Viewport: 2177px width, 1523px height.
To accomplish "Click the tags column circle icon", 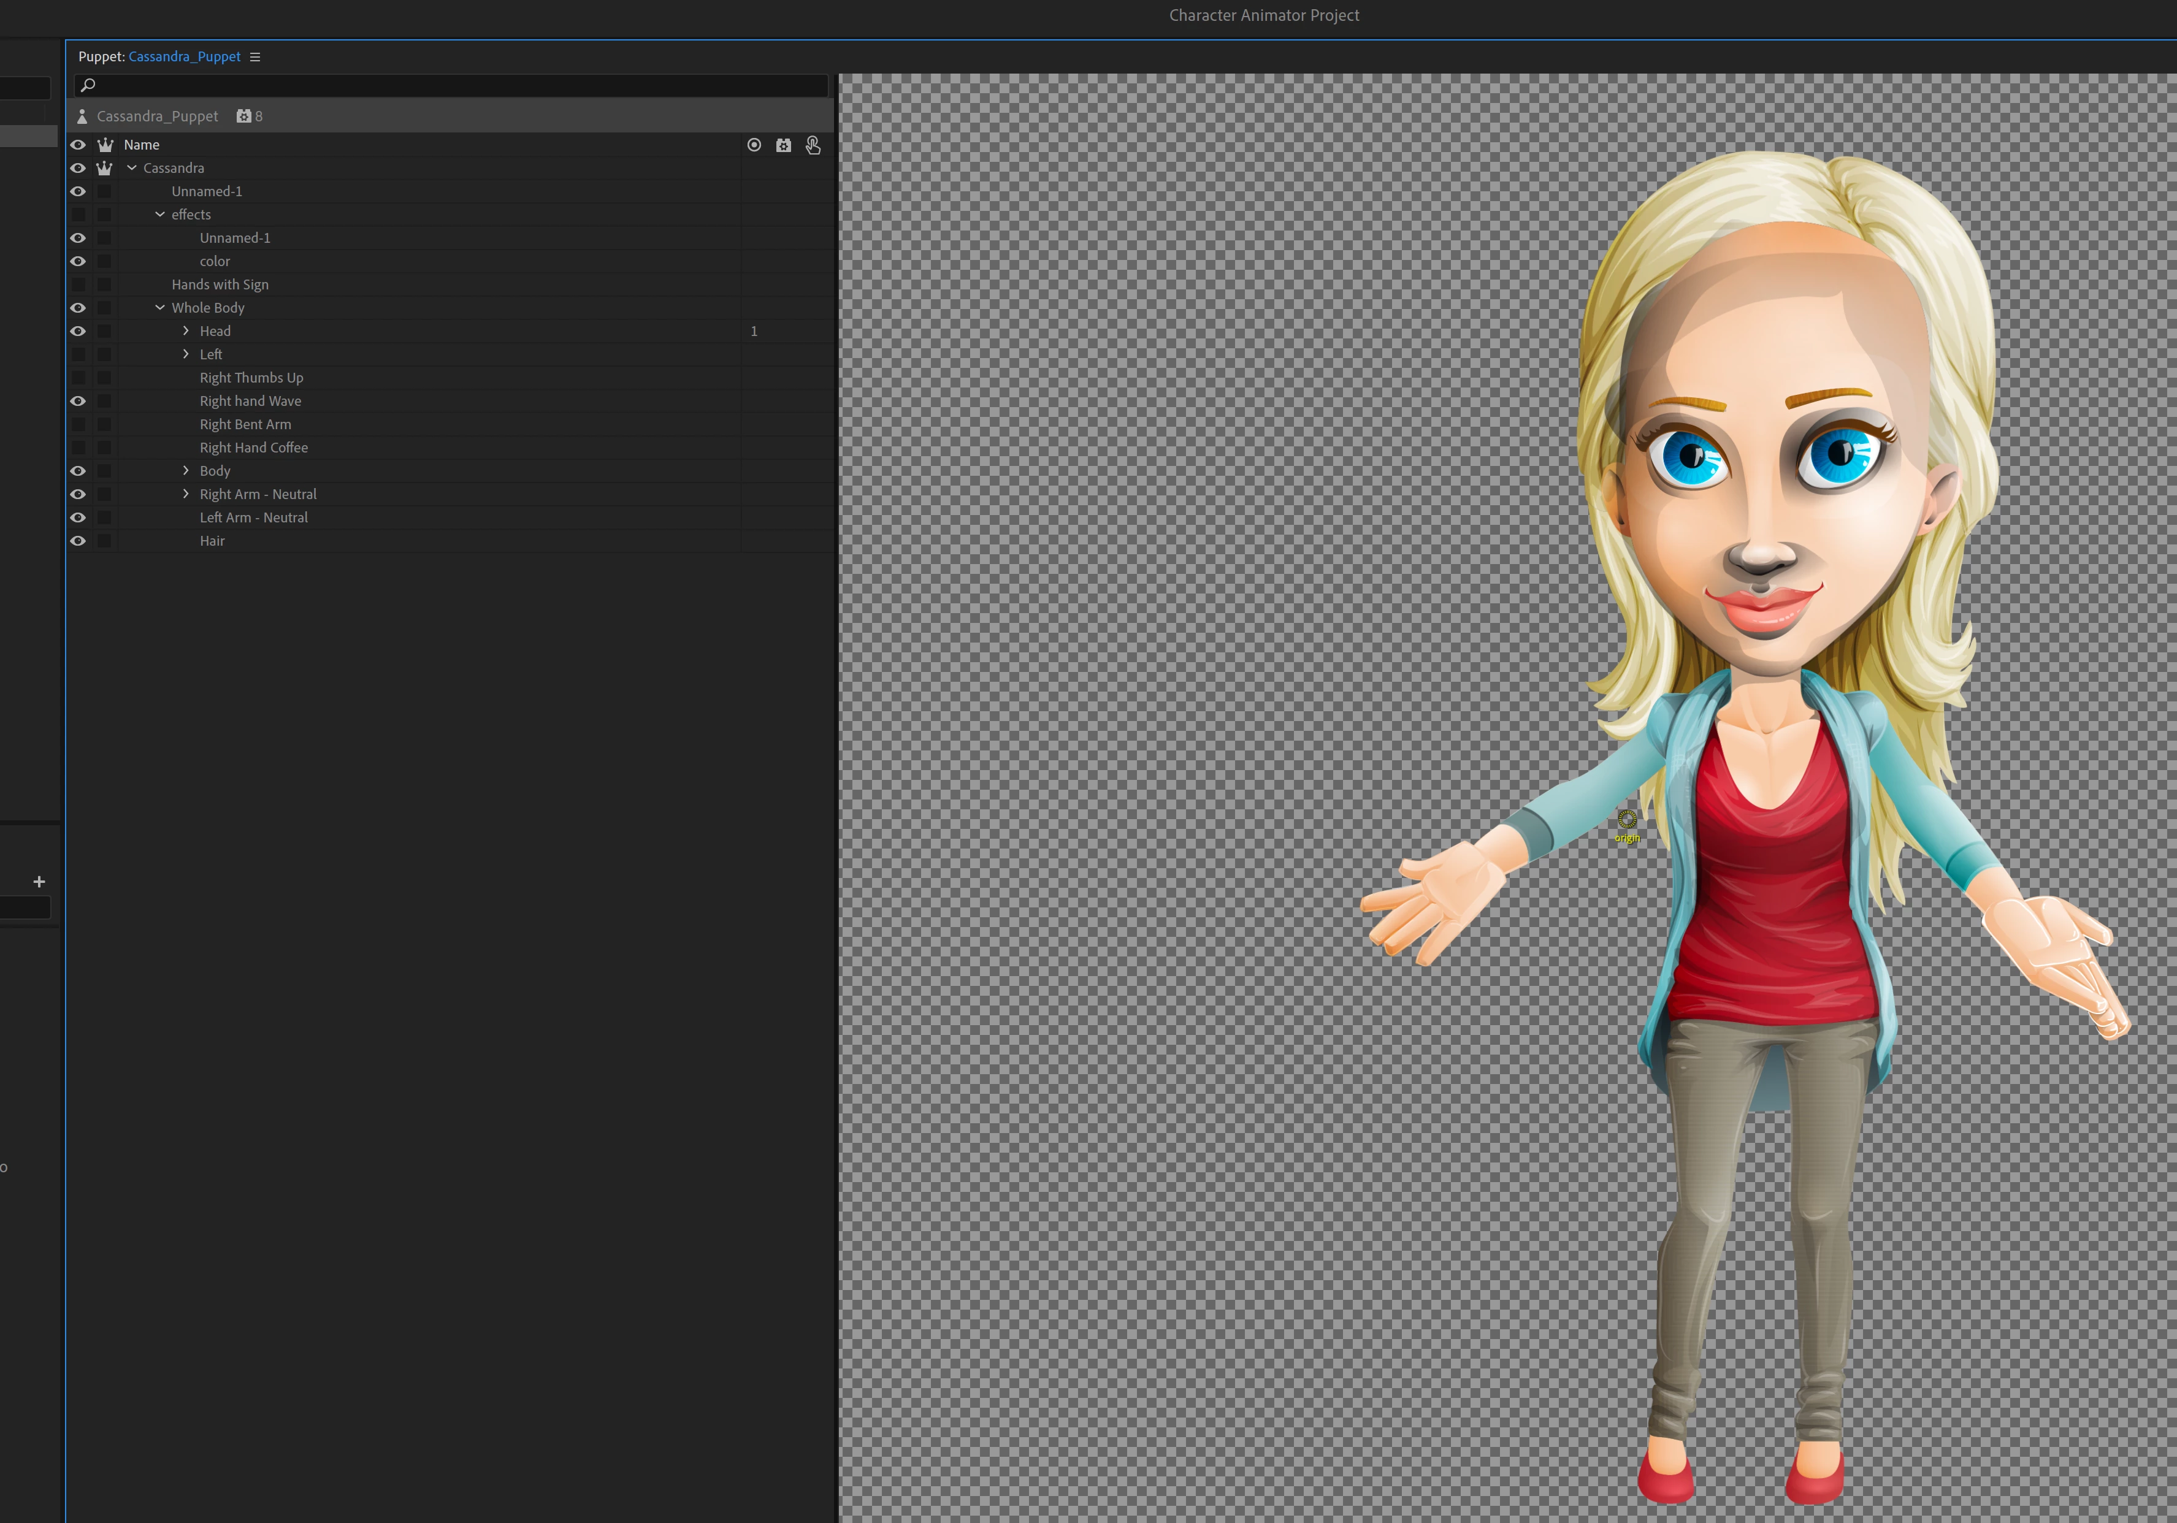I will tap(754, 145).
